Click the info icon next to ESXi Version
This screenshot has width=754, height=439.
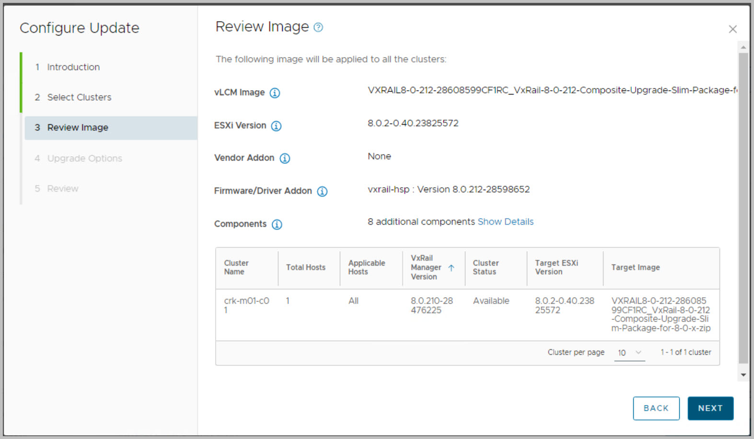tap(276, 126)
